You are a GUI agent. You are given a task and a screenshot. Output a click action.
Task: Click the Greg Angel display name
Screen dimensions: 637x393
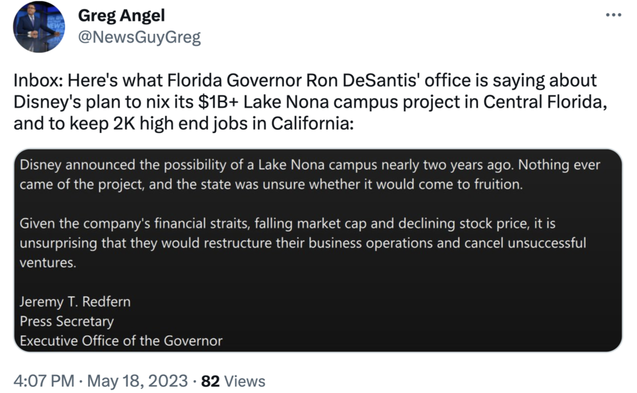point(121,15)
